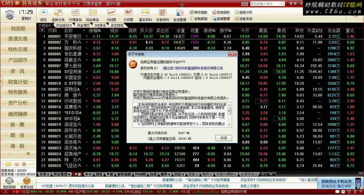This screenshot has width=364, height=195.
Task: Open 定制版面 custom layout tool
Action: click(x=199, y=19)
